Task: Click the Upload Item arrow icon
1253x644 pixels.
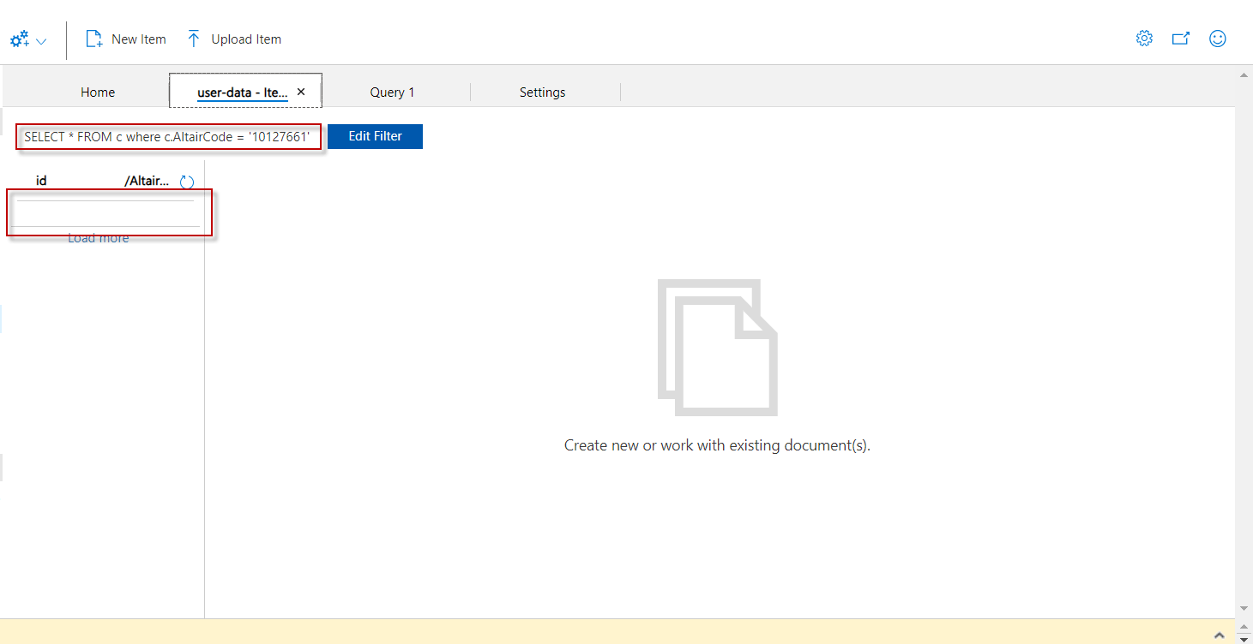Action: coord(194,38)
